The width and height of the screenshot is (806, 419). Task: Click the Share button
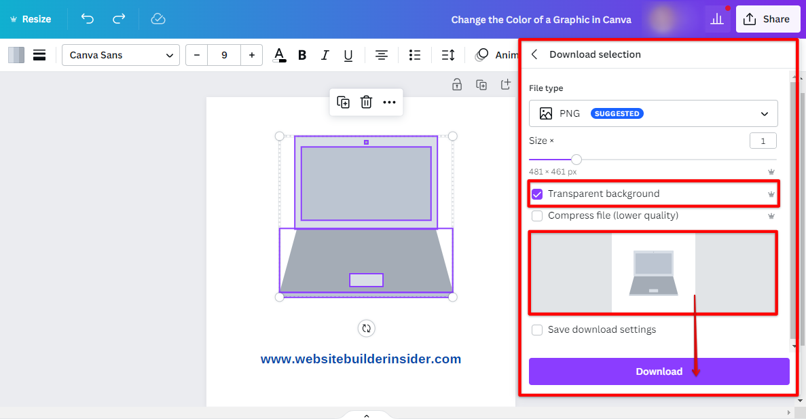767,19
